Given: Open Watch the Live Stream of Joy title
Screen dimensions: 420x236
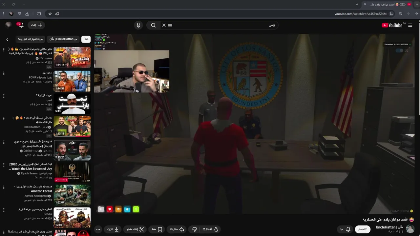Looking at the screenshot, I should 30,167.
